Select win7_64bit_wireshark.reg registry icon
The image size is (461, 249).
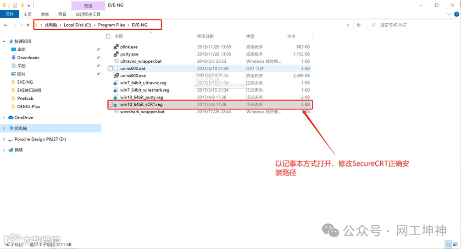click(x=116, y=90)
